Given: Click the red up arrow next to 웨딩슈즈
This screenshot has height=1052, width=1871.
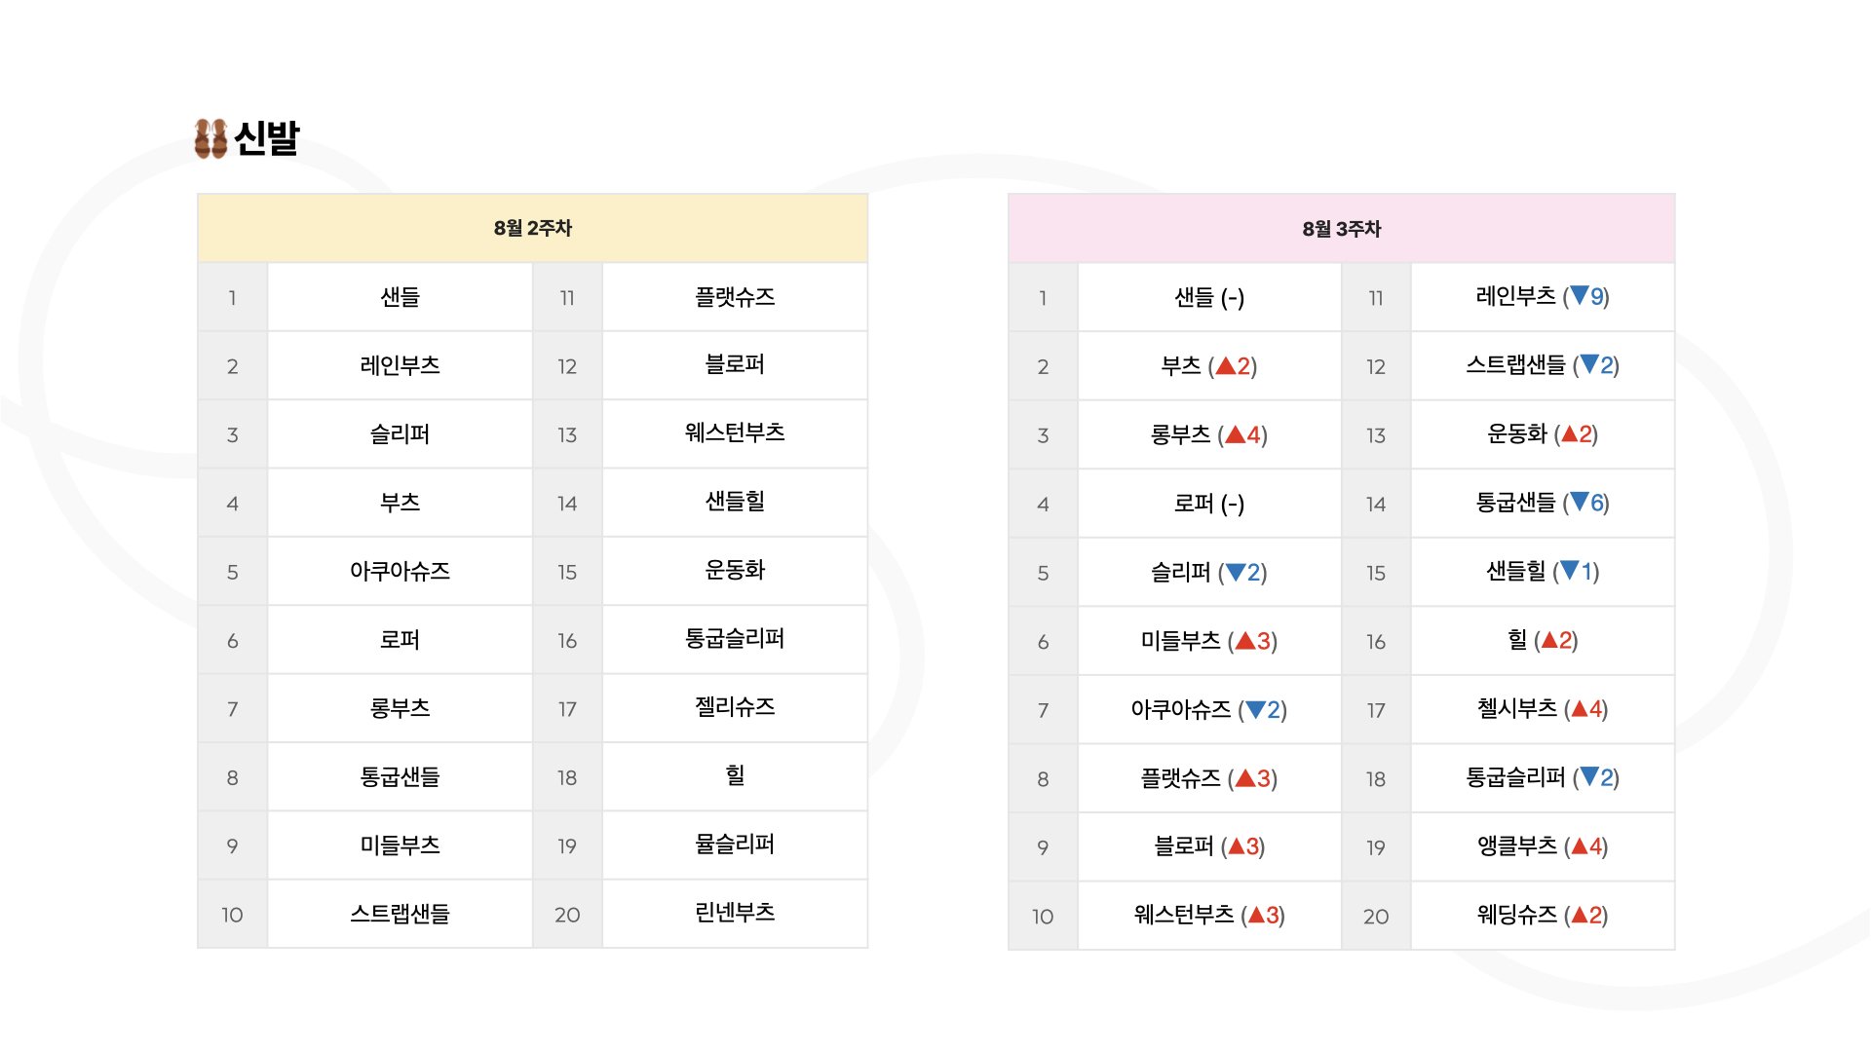Looking at the screenshot, I should [1579, 916].
